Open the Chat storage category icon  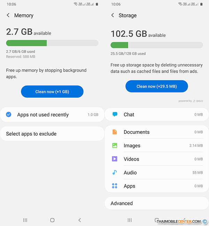pos(115,114)
